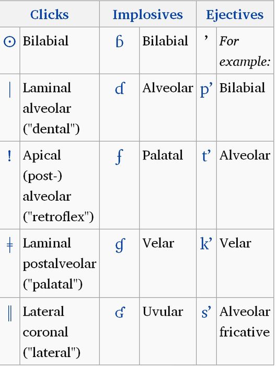Click the velar ejective k’ link
The height and width of the screenshot is (366, 276).
tap(206, 243)
